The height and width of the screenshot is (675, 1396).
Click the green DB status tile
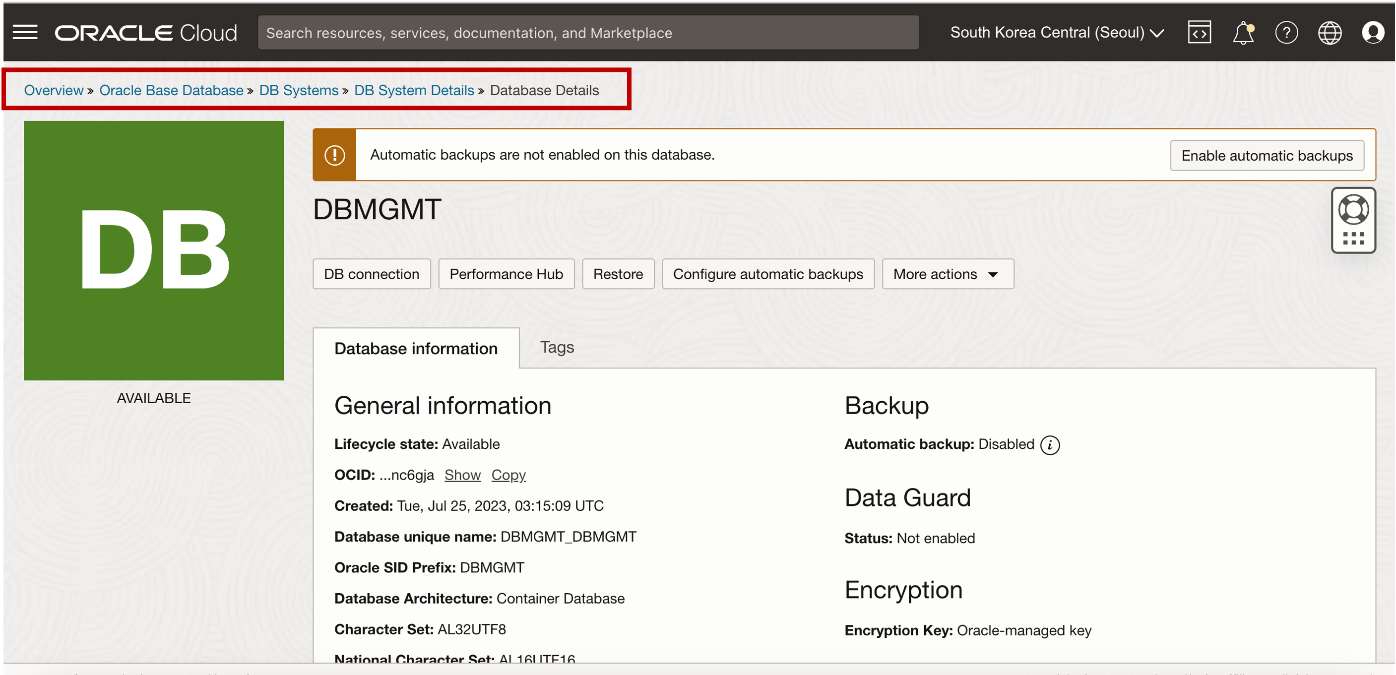pos(153,250)
